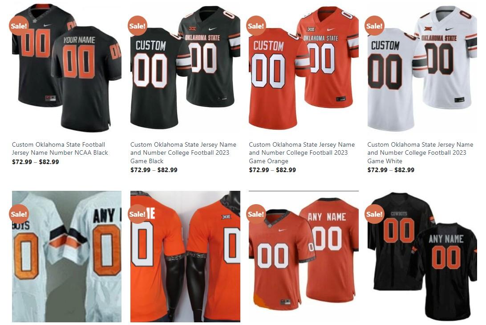View the white jersey with orange numbers photo
Image resolution: width=486 pixels, height=325 pixels.
coord(67,256)
